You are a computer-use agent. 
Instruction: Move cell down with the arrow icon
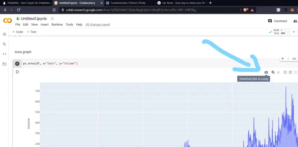pyautogui.click(x=288, y=59)
